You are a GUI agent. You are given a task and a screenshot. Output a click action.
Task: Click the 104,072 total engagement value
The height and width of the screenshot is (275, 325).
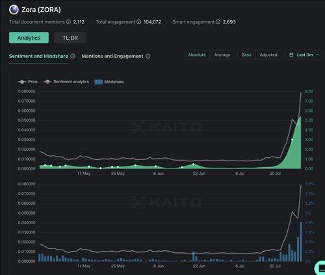(152, 22)
